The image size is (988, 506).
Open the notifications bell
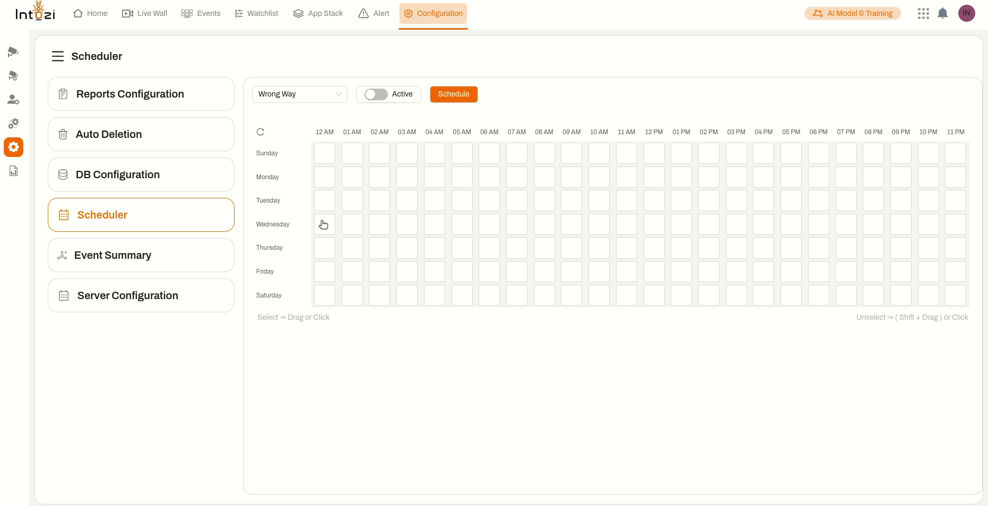point(942,13)
